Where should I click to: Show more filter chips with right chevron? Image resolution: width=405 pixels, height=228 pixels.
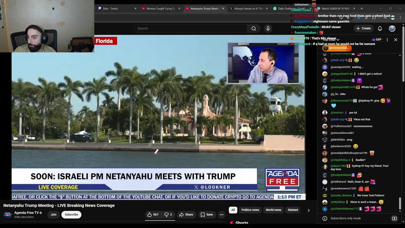click(308, 210)
